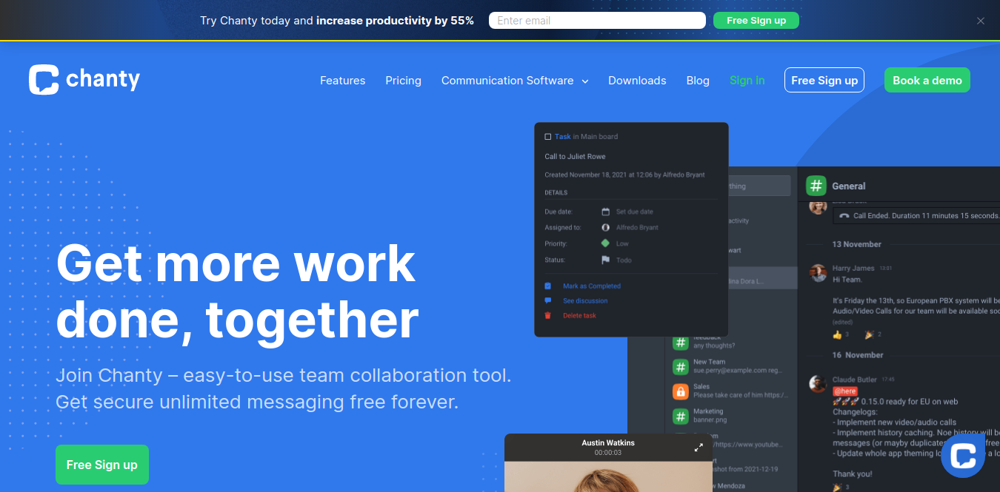
Task: Click the search box in the chat sidebar
Action: pyautogui.click(x=759, y=186)
